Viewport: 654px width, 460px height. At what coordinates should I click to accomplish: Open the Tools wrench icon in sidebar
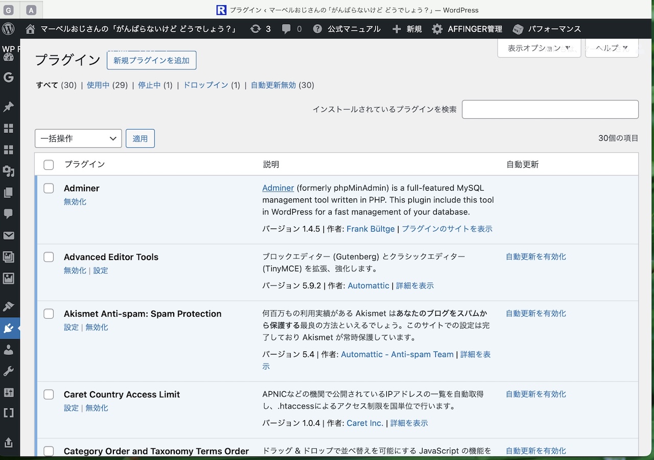point(9,371)
